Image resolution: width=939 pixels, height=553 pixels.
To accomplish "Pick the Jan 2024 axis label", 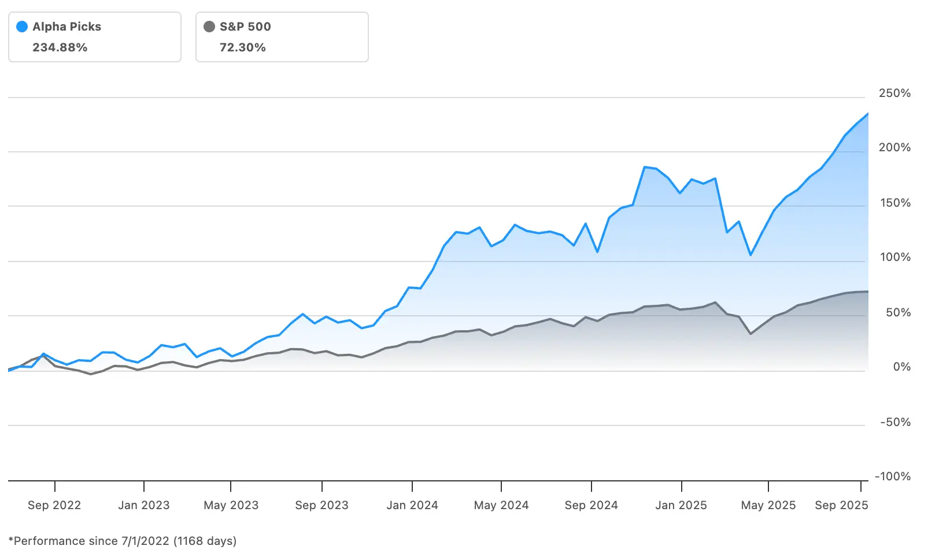I will (412, 505).
